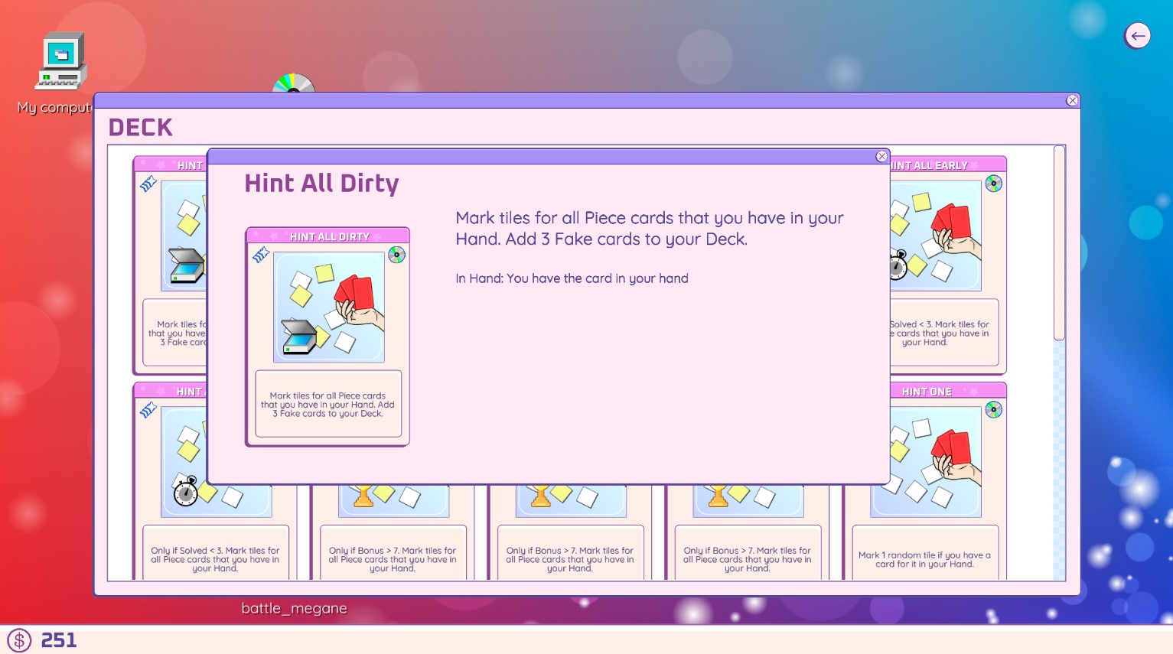Click the "In Hand: You have the card in your hand" line
Image resolution: width=1173 pixels, height=654 pixels.
[x=572, y=278]
